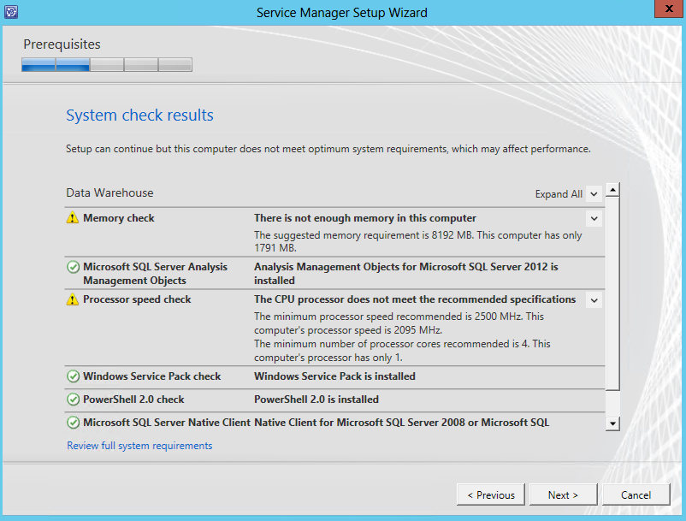Open Review full system requirements link
Image resolution: width=686 pixels, height=521 pixels.
pos(139,446)
